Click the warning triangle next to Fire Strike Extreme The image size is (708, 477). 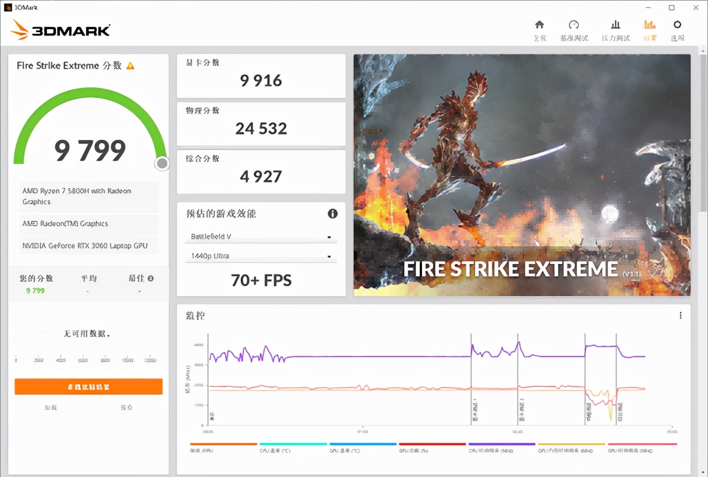[130, 65]
